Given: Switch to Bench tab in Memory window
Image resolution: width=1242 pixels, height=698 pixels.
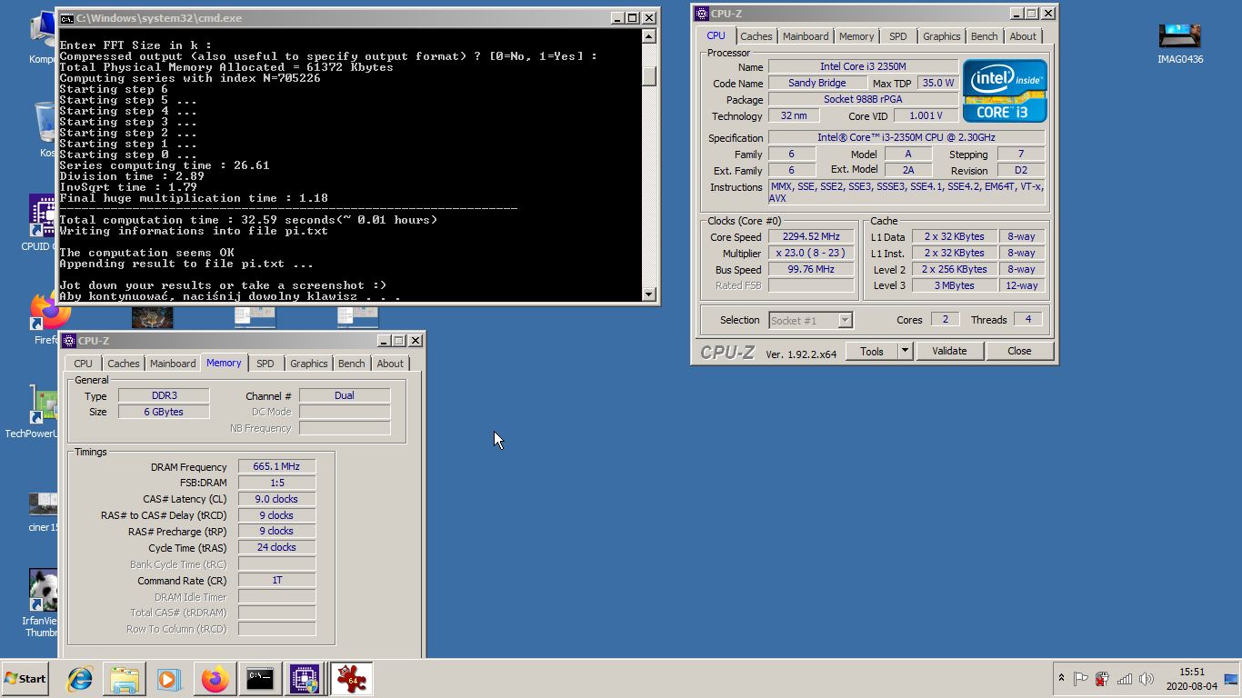Looking at the screenshot, I should 351,364.
